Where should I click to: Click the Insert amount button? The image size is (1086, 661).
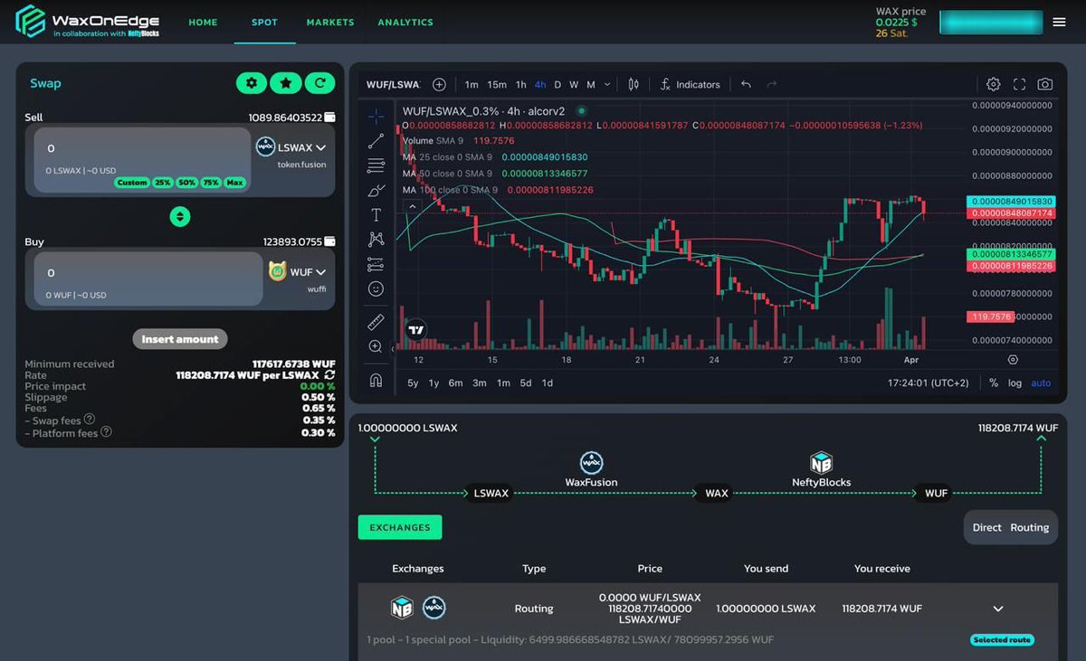point(180,339)
